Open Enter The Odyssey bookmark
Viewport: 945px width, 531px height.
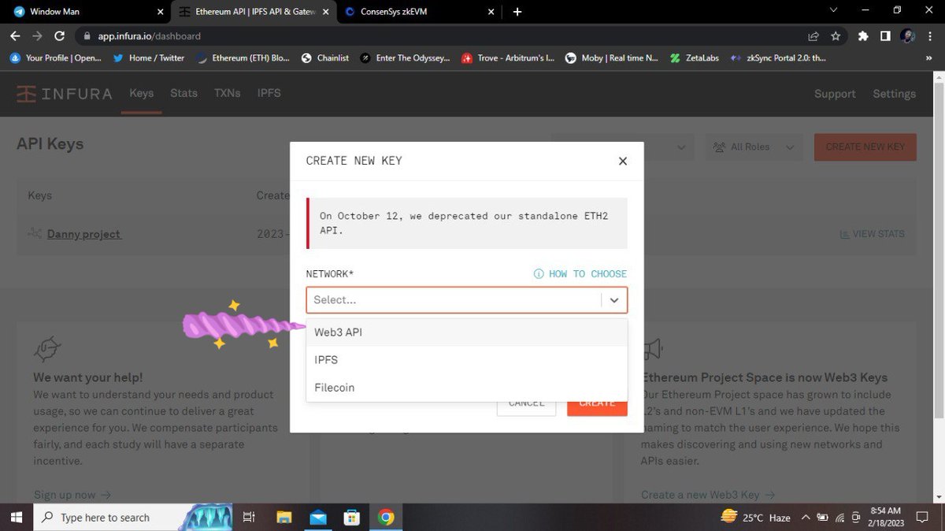coord(405,58)
